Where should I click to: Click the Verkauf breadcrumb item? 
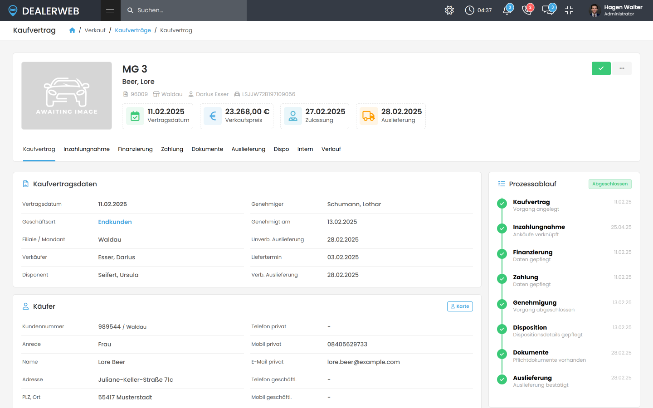coord(95,30)
